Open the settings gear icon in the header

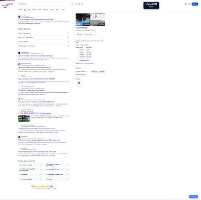tap(186, 4)
